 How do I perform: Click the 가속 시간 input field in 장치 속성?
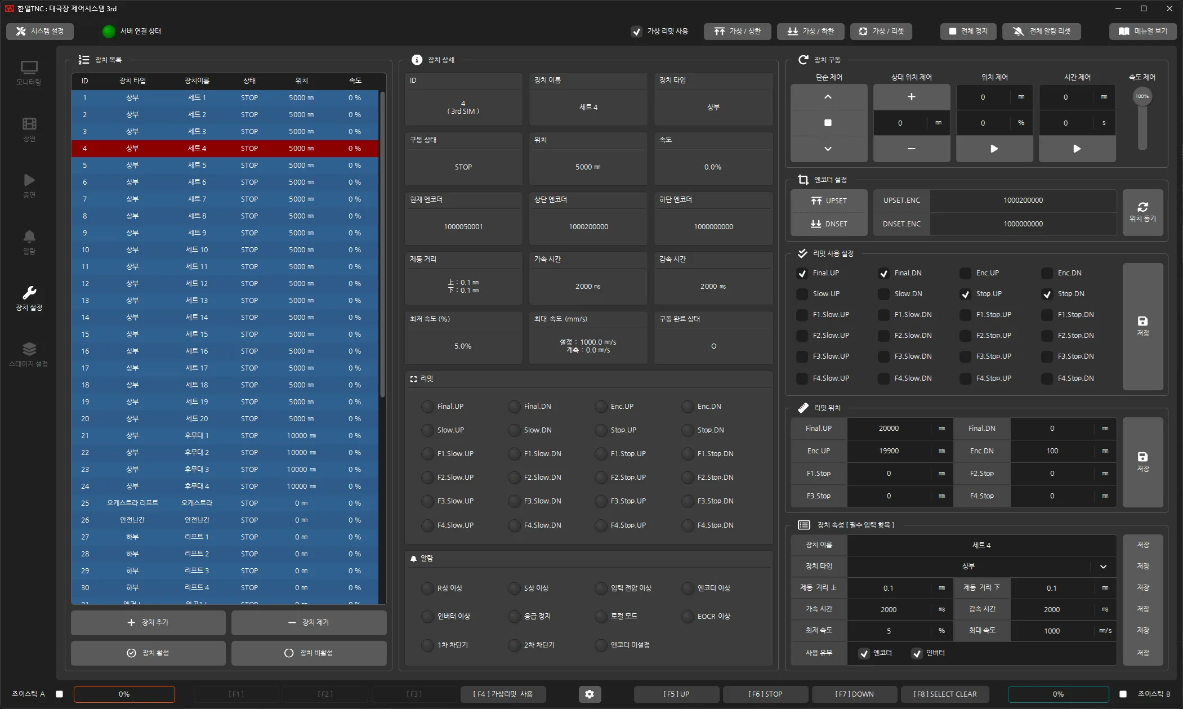coord(889,609)
